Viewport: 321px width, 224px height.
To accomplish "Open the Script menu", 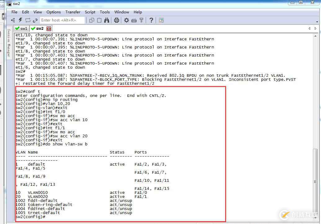I will click(90, 12).
